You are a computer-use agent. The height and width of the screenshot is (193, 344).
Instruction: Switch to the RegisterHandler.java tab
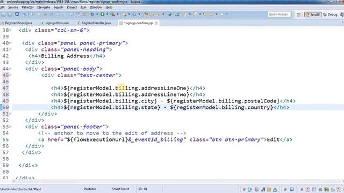(94, 23)
